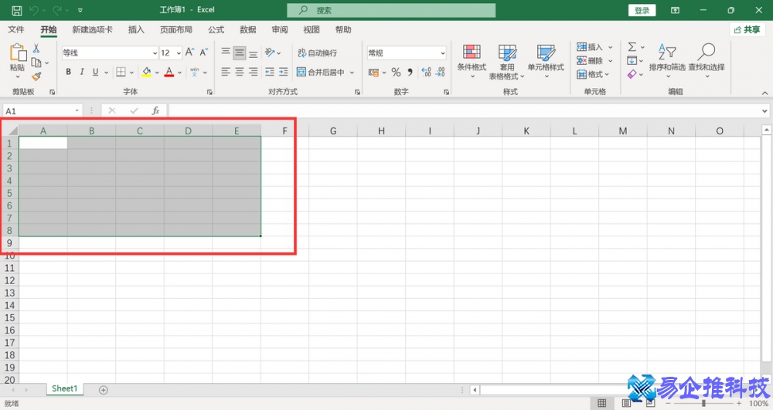The width and height of the screenshot is (773, 410).
Task: Toggle Wrap Text (自动换行)
Action: [317, 53]
